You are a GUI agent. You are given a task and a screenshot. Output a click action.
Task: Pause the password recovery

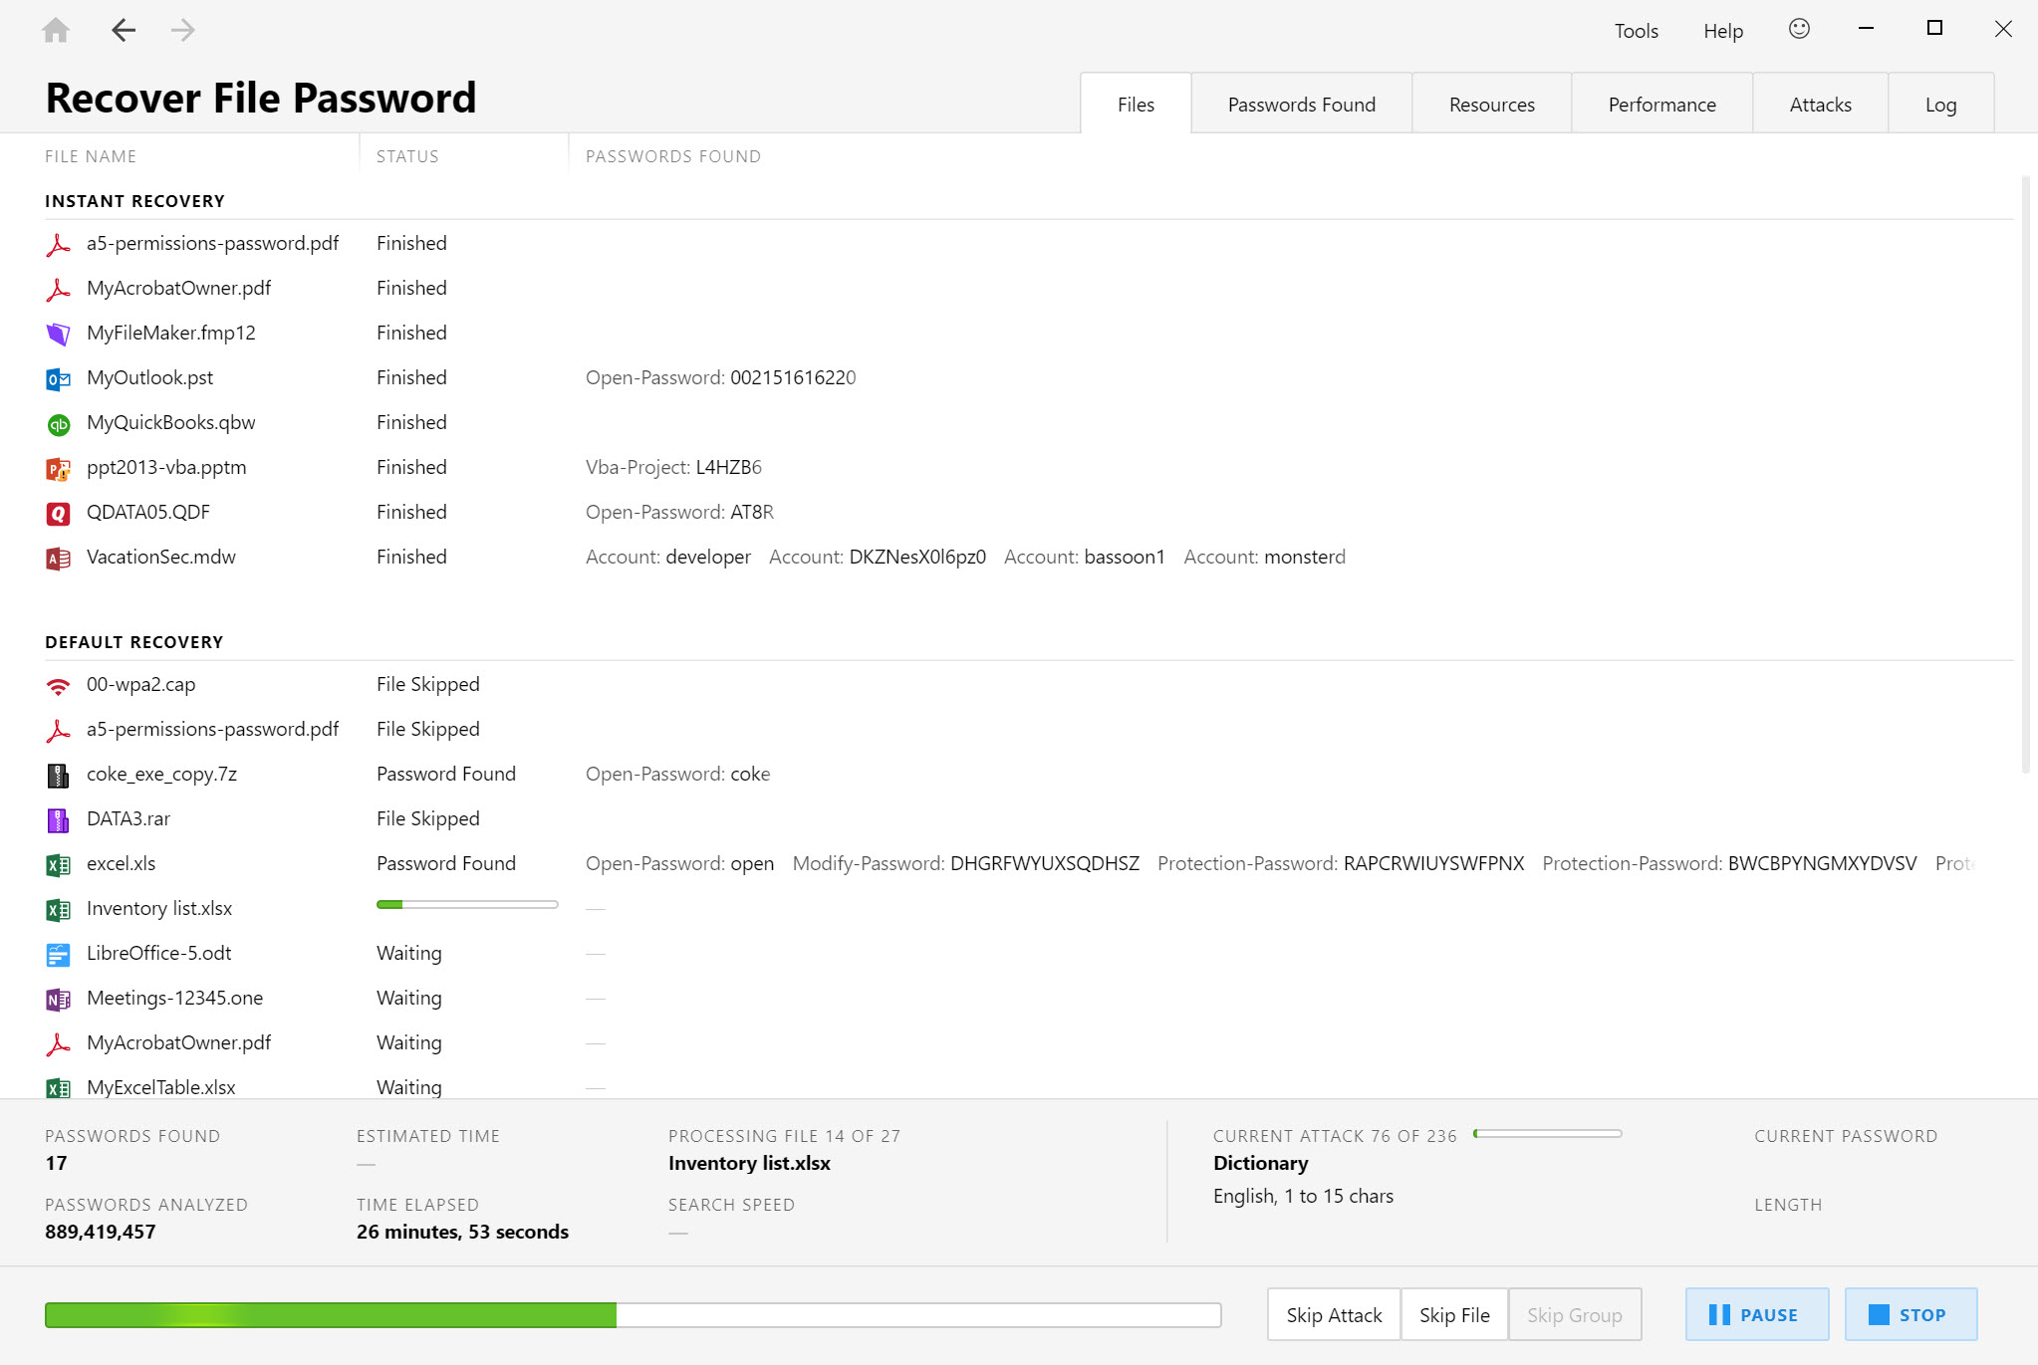(x=1757, y=1314)
